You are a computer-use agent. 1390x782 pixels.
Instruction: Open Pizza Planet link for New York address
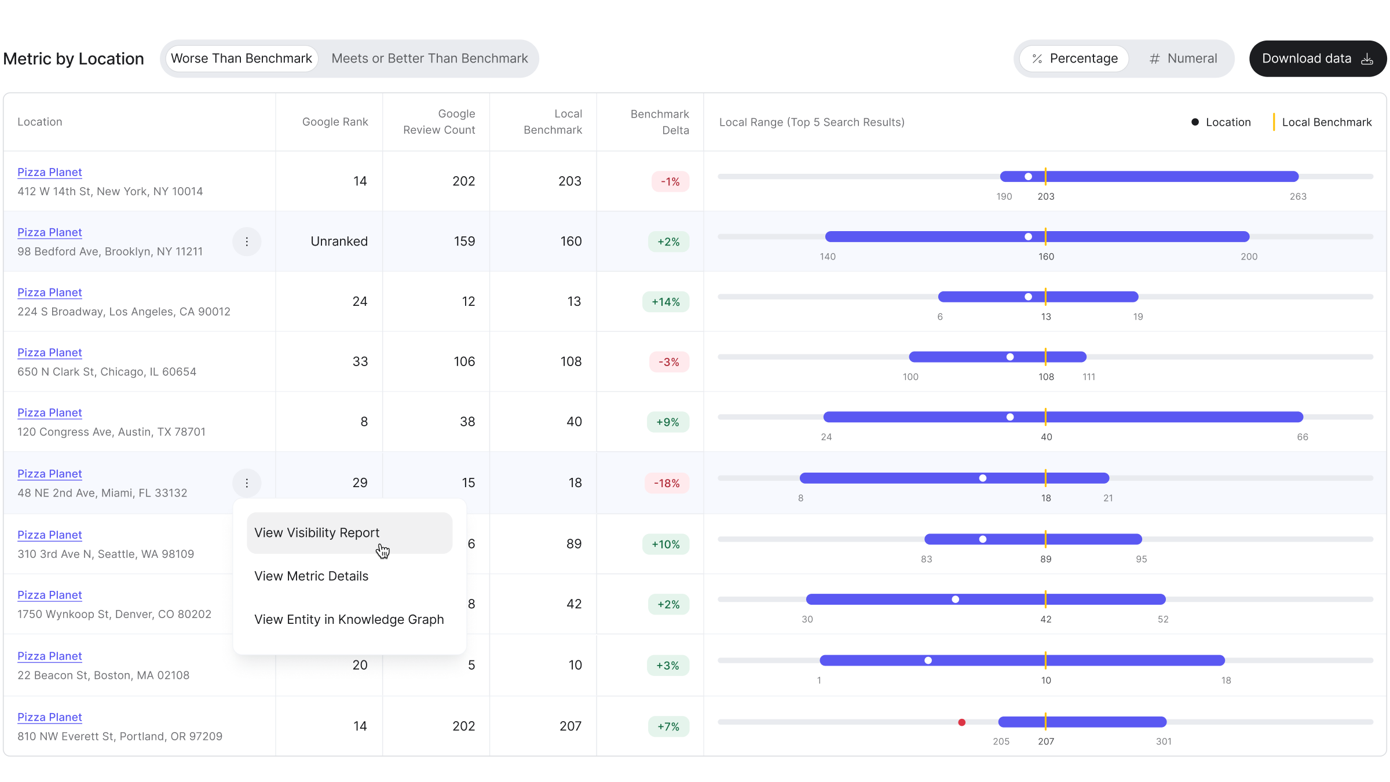tap(50, 172)
